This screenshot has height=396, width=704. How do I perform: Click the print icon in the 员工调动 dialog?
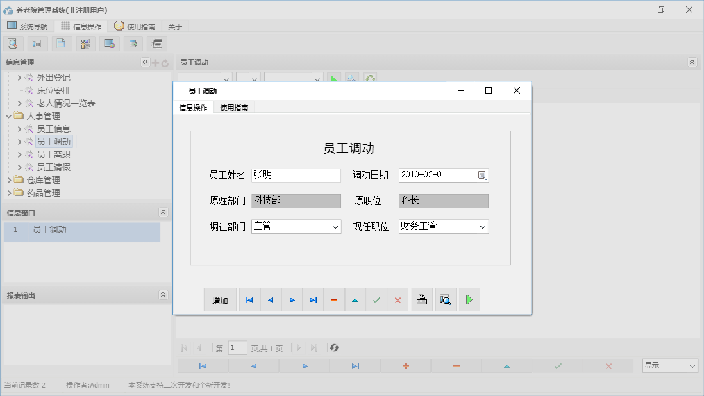coord(422,299)
